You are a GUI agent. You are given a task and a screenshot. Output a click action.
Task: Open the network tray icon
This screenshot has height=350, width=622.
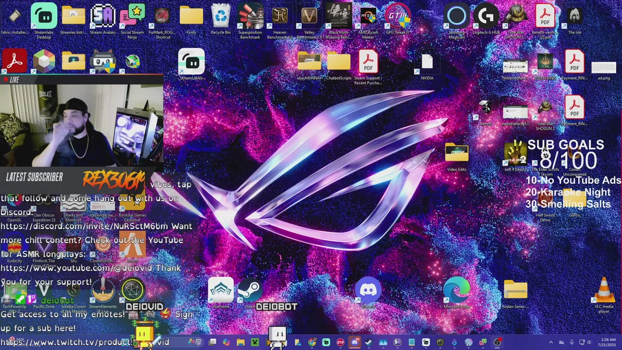[x=582, y=342]
